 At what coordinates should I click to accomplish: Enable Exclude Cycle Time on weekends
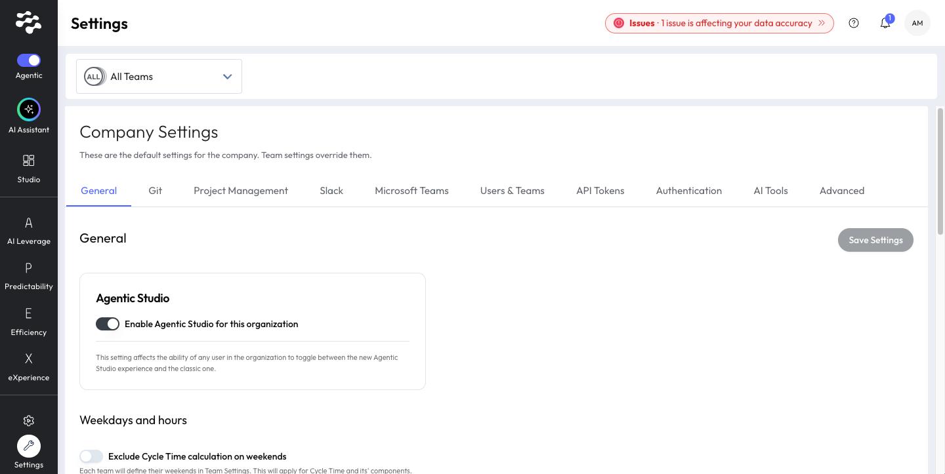(x=91, y=456)
